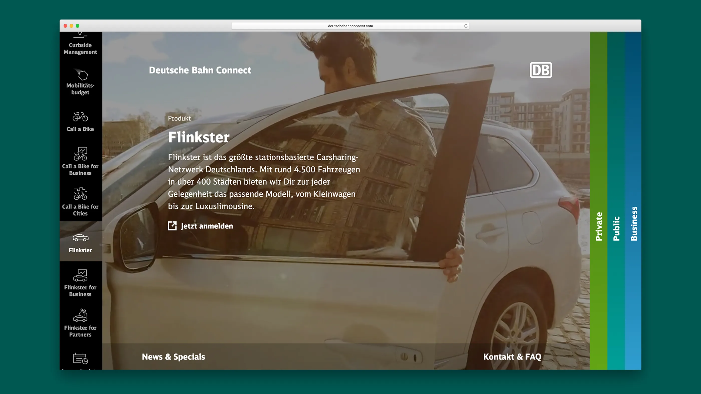Open Kontakt & FAQ section
The image size is (701, 394).
512,357
